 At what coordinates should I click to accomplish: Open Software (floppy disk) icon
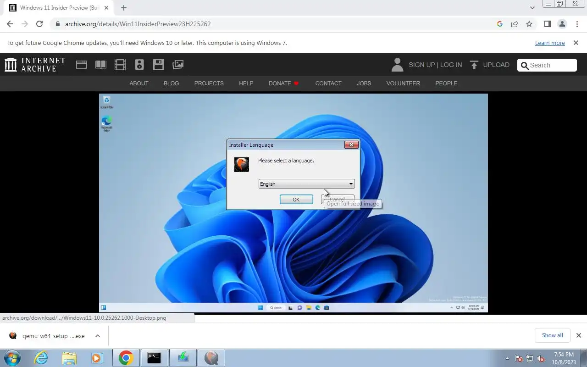coord(159,65)
